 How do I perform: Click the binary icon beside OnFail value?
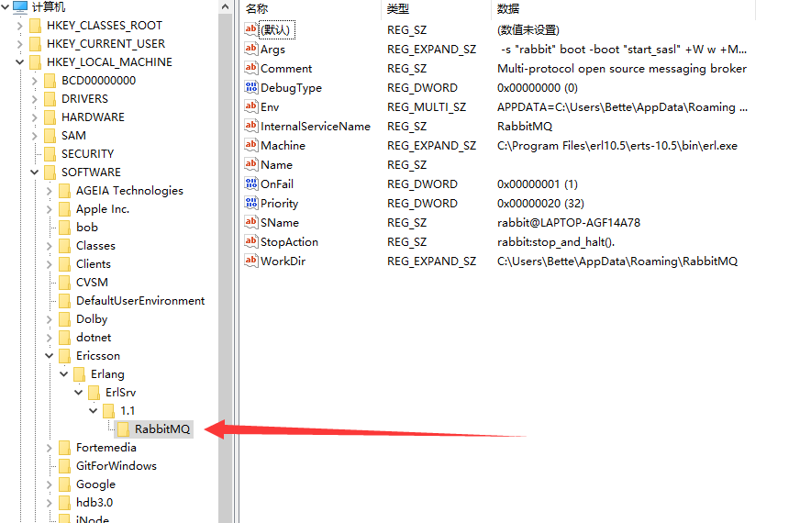tap(250, 184)
